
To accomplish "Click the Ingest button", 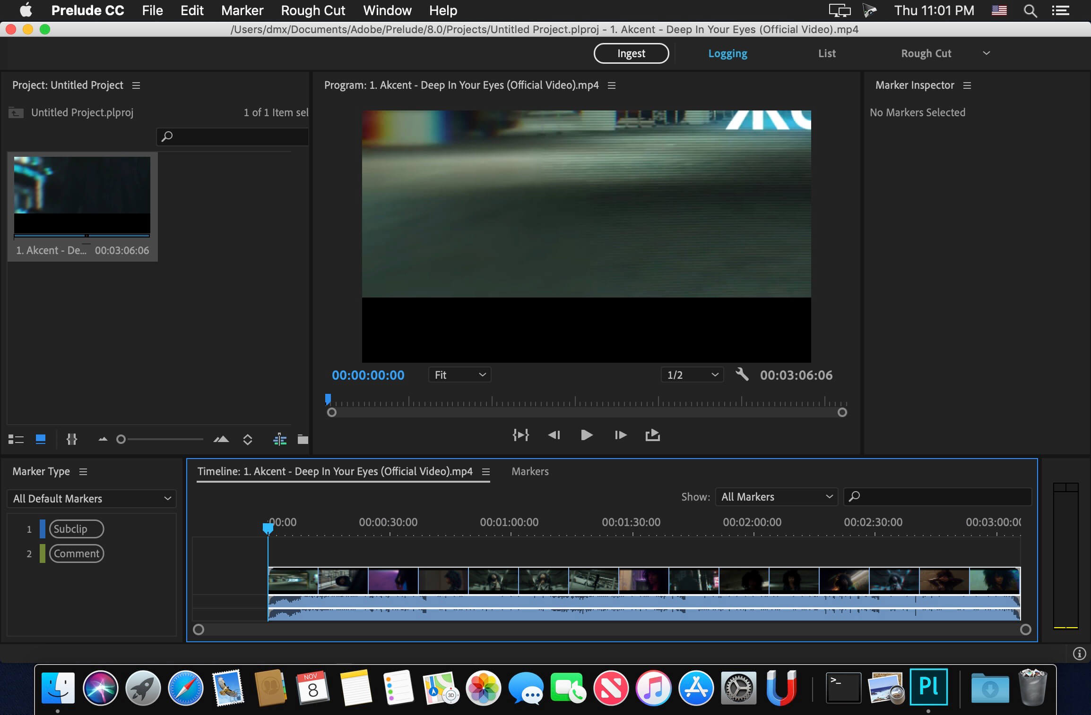I will tap(631, 53).
